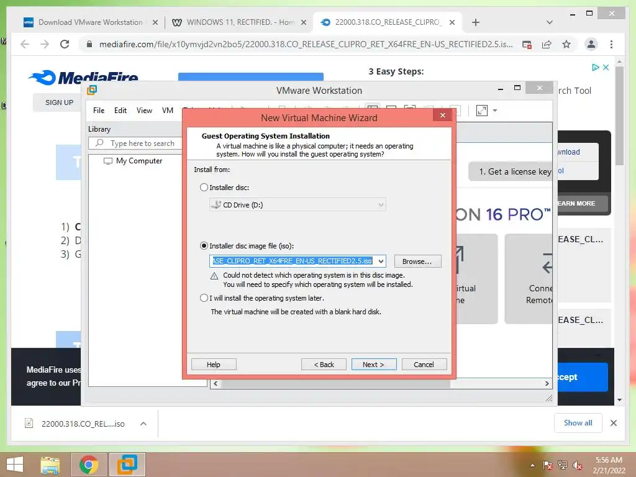
Task: Click the network tray icon
Action: point(563,465)
